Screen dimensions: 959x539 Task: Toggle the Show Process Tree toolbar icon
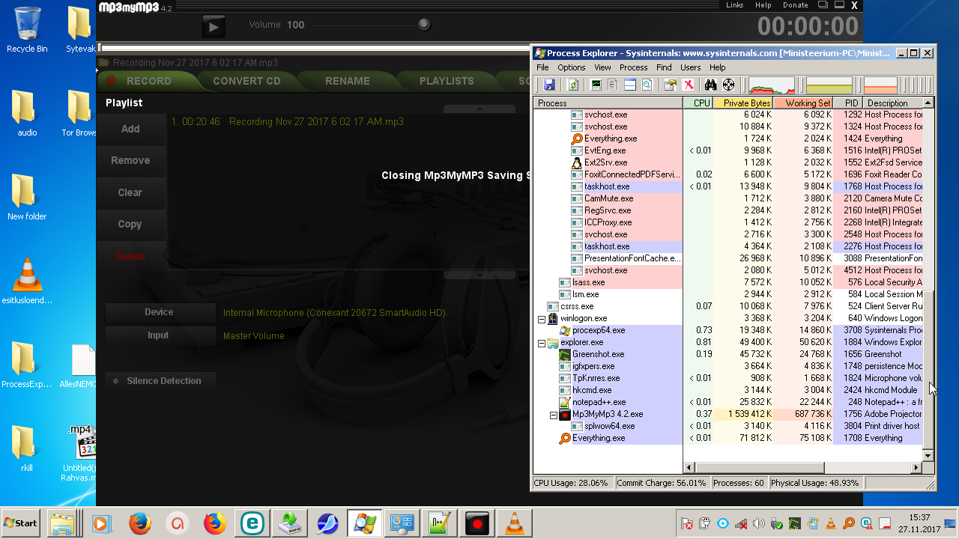click(x=613, y=85)
